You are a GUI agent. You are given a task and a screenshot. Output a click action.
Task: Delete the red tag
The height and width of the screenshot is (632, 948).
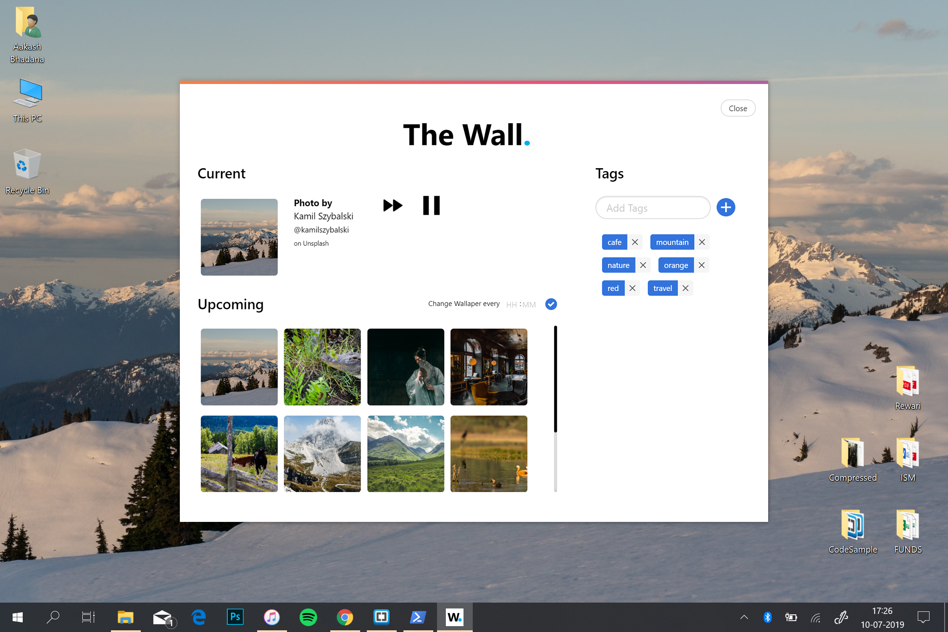(632, 288)
